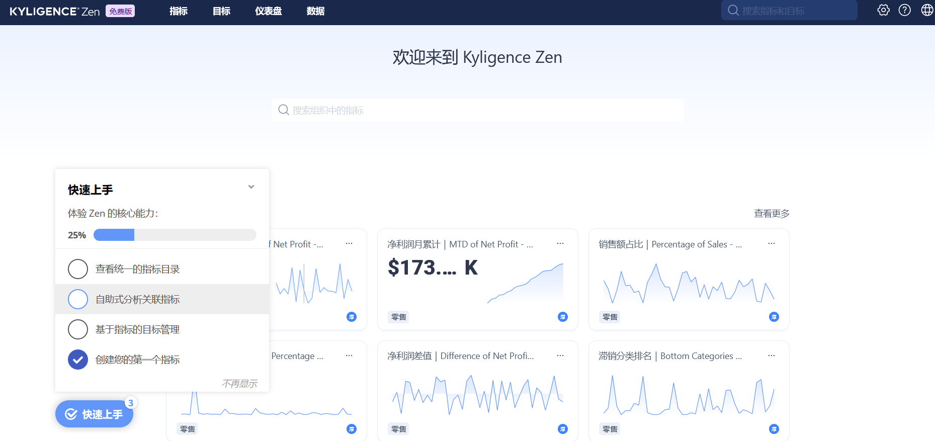Open the 指标 menu
This screenshot has height=441, width=935.
click(x=179, y=11)
